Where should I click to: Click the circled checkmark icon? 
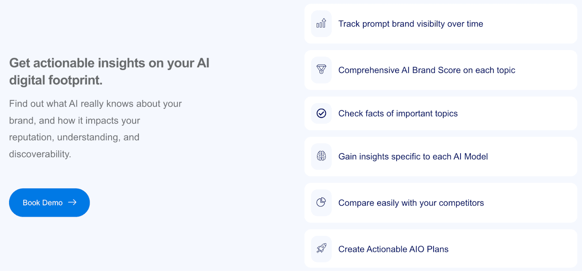pyautogui.click(x=321, y=113)
